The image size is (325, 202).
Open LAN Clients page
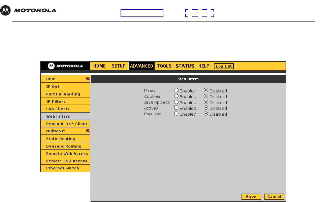point(65,109)
